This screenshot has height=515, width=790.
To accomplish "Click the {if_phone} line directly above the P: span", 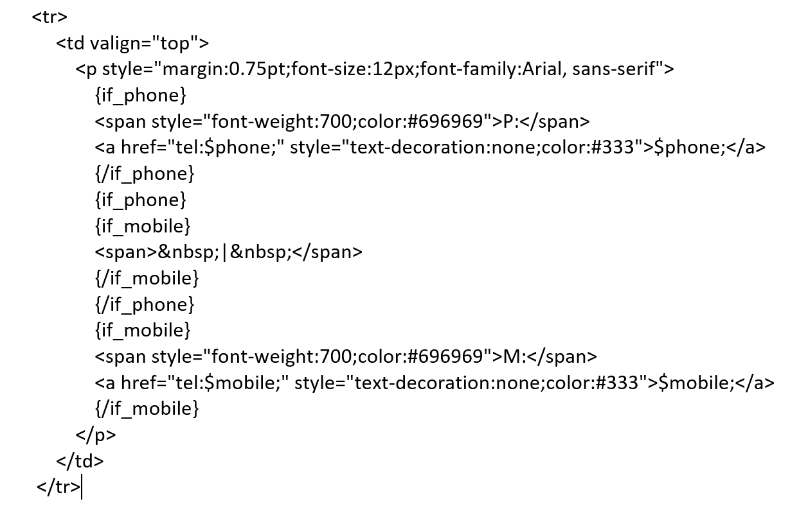I will (141, 96).
